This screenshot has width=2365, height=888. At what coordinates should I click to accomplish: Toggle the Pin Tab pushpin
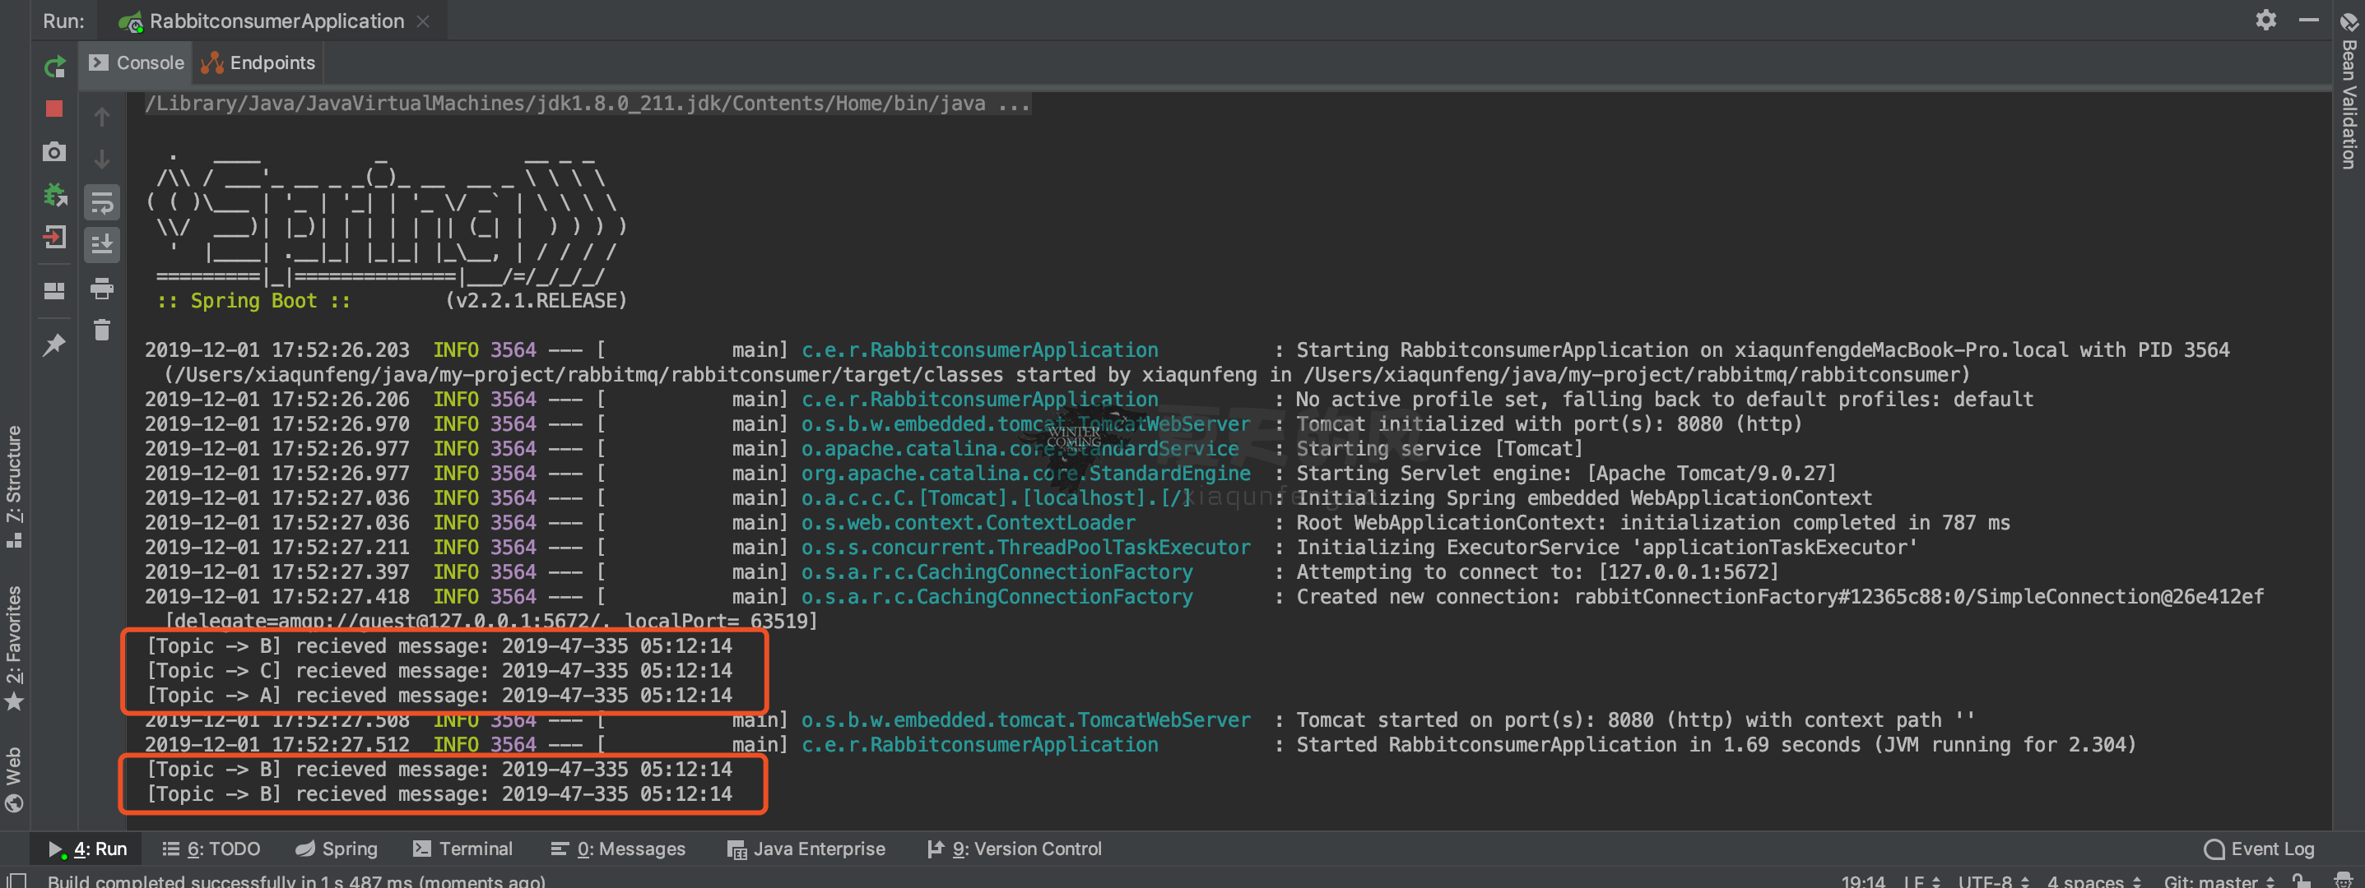click(x=54, y=345)
